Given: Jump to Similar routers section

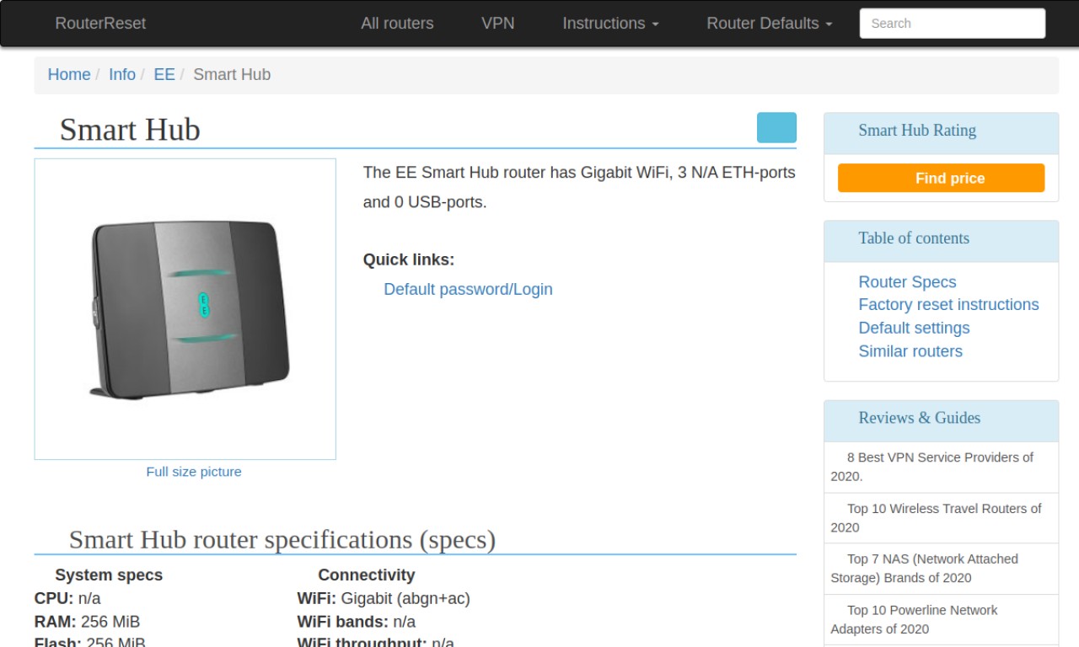Looking at the screenshot, I should click(910, 351).
